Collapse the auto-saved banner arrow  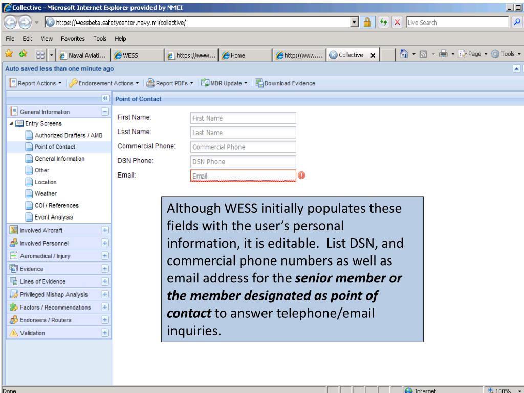click(x=516, y=69)
